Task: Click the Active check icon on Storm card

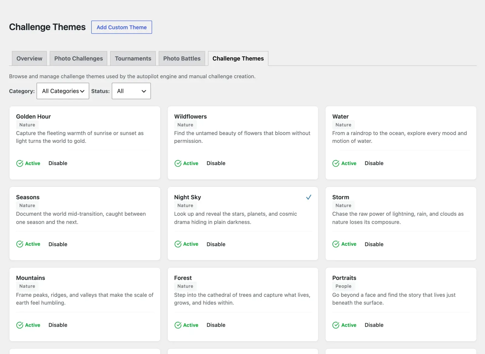Action: [336, 244]
